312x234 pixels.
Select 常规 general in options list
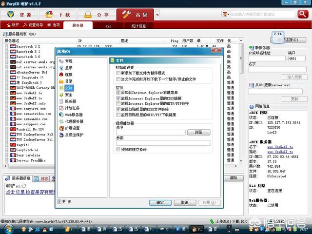pos(66,61)
